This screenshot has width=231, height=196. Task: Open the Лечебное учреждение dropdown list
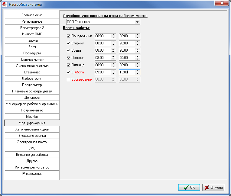coord(137,22)
